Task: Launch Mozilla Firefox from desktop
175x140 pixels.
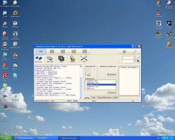Action: [x=15, y=14]
